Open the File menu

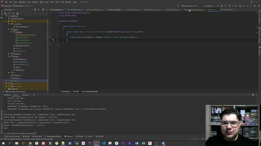(7, 2)
